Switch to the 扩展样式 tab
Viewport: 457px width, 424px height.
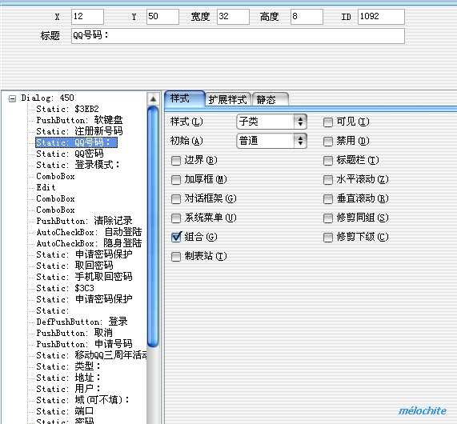227,100
